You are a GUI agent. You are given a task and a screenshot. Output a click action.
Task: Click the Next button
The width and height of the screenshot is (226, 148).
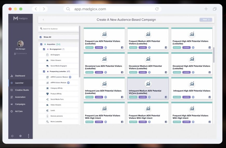click(206, 20)
